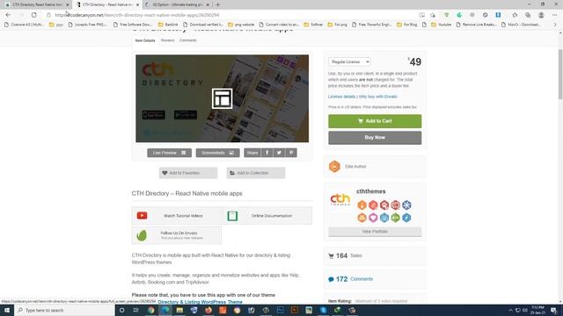
Task: Open the Regular License dropdown
Action: pos(349,61)
